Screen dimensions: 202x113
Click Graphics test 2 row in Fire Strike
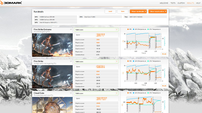pyautogui.click(x=96, y=80)
